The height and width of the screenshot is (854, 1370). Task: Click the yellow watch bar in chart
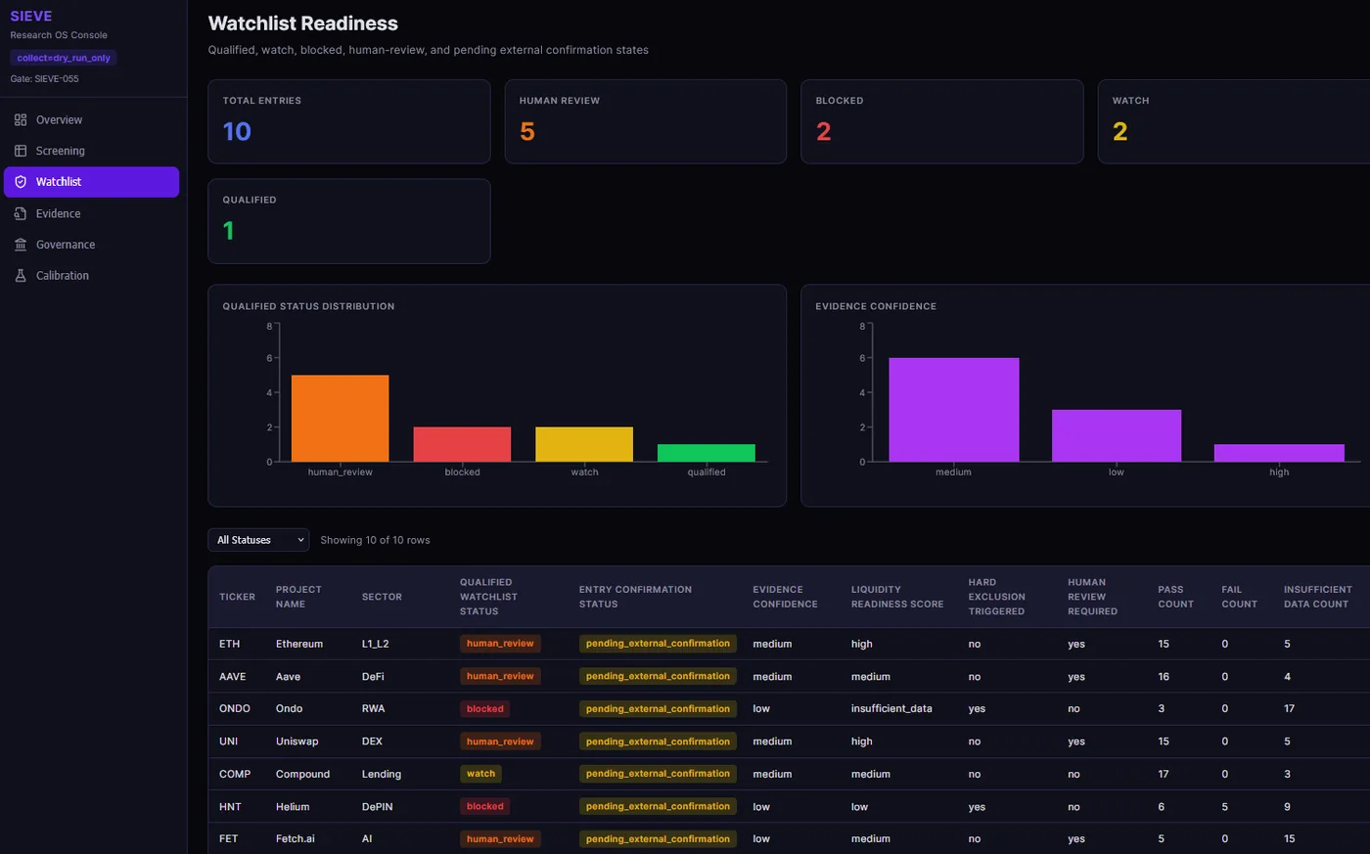[x=584, y=444]
